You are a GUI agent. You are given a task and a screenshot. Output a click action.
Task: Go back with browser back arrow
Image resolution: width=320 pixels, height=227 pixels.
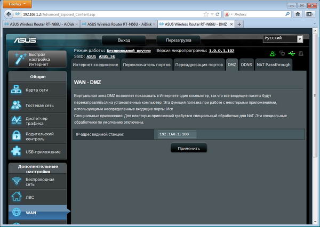coord(9,14)
